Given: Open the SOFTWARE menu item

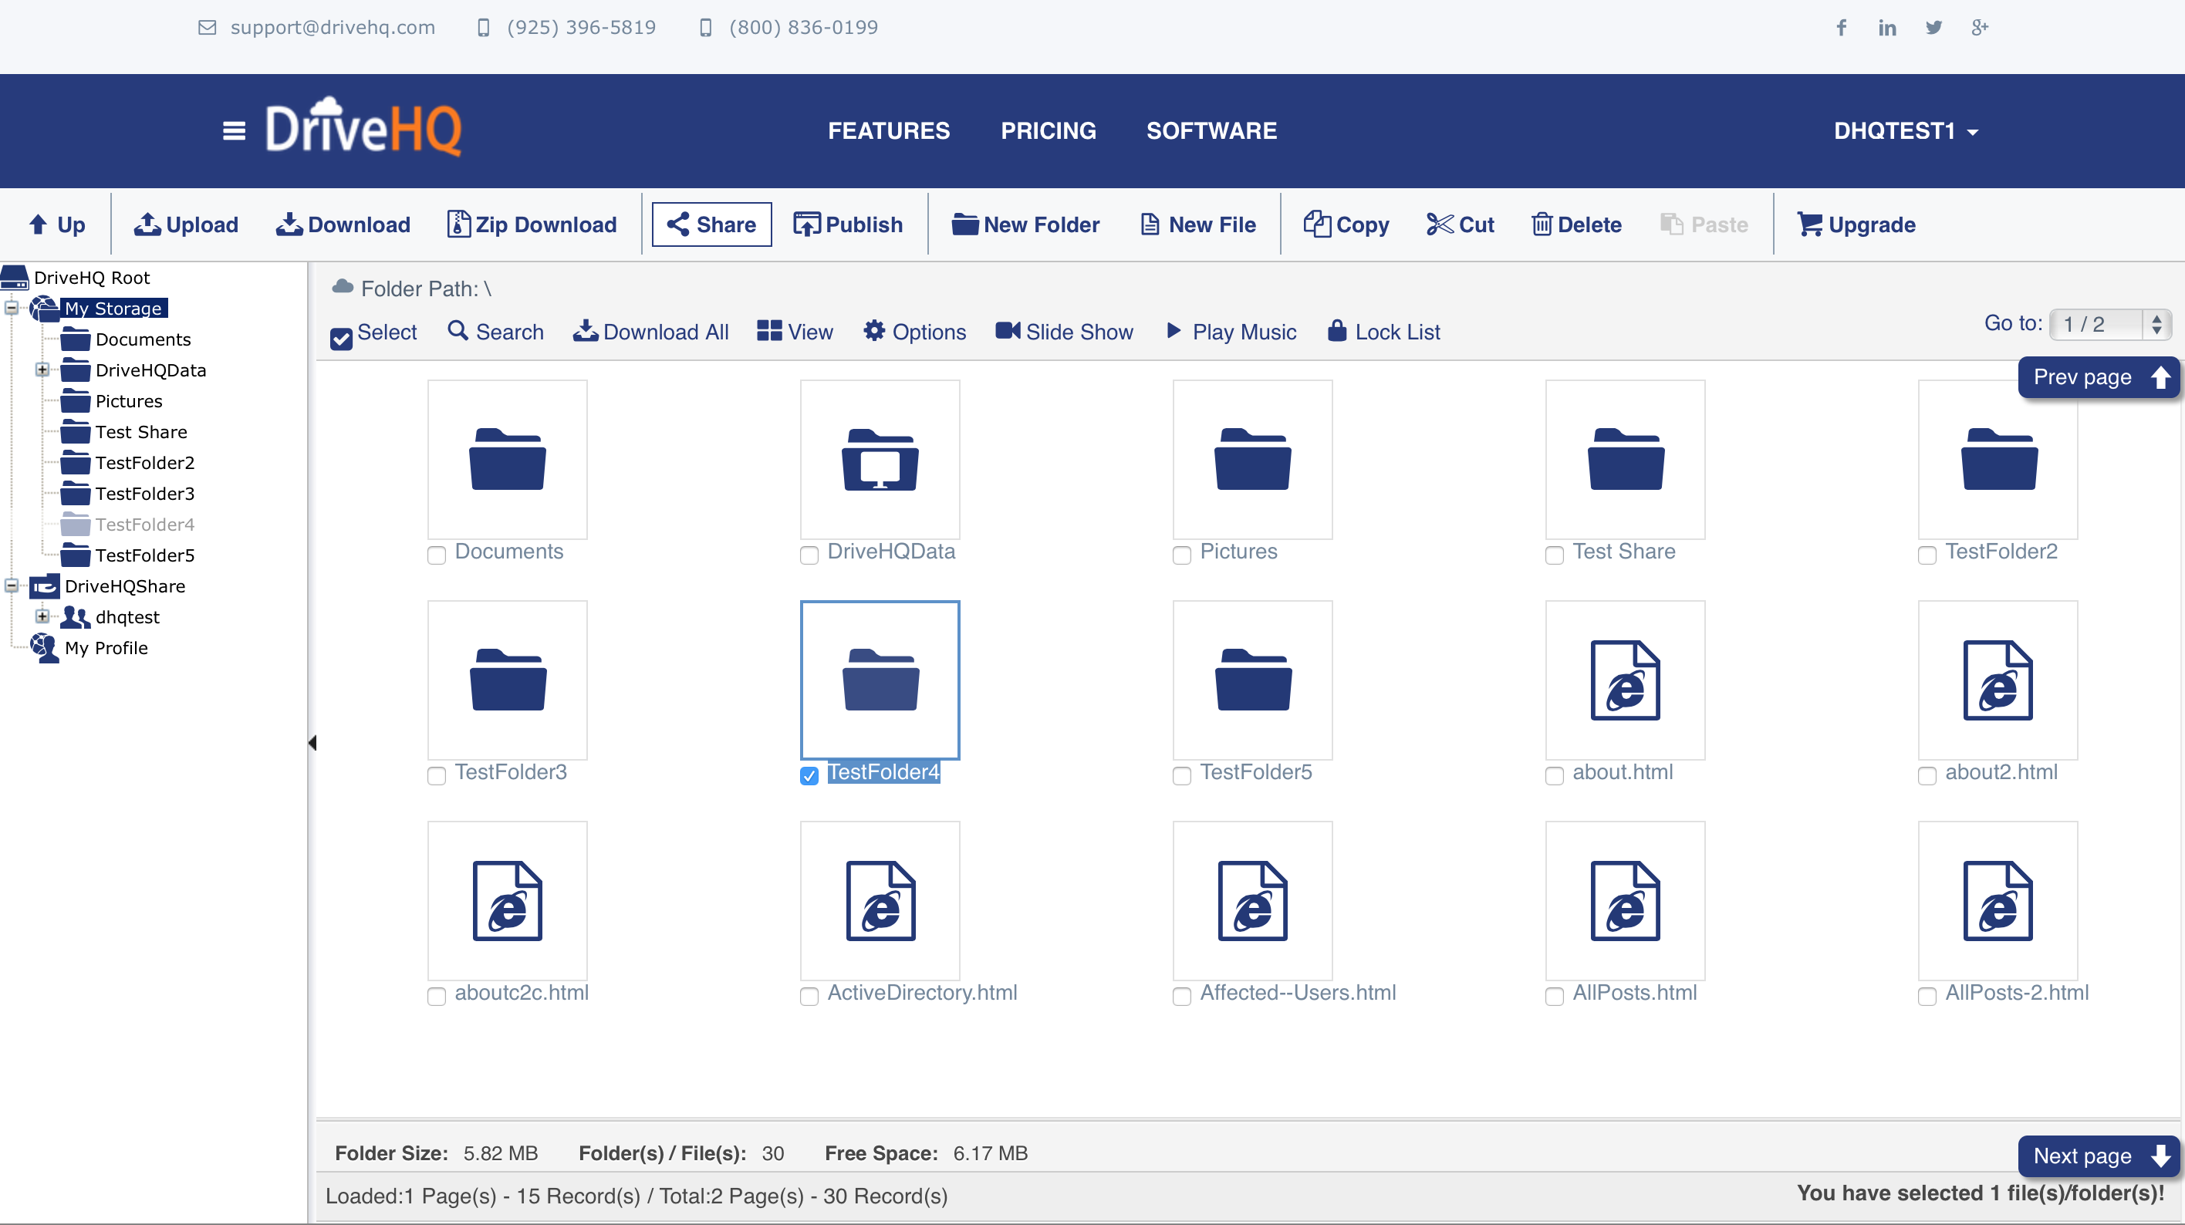Looking at the screenshot, I should tap(1211, 130).
